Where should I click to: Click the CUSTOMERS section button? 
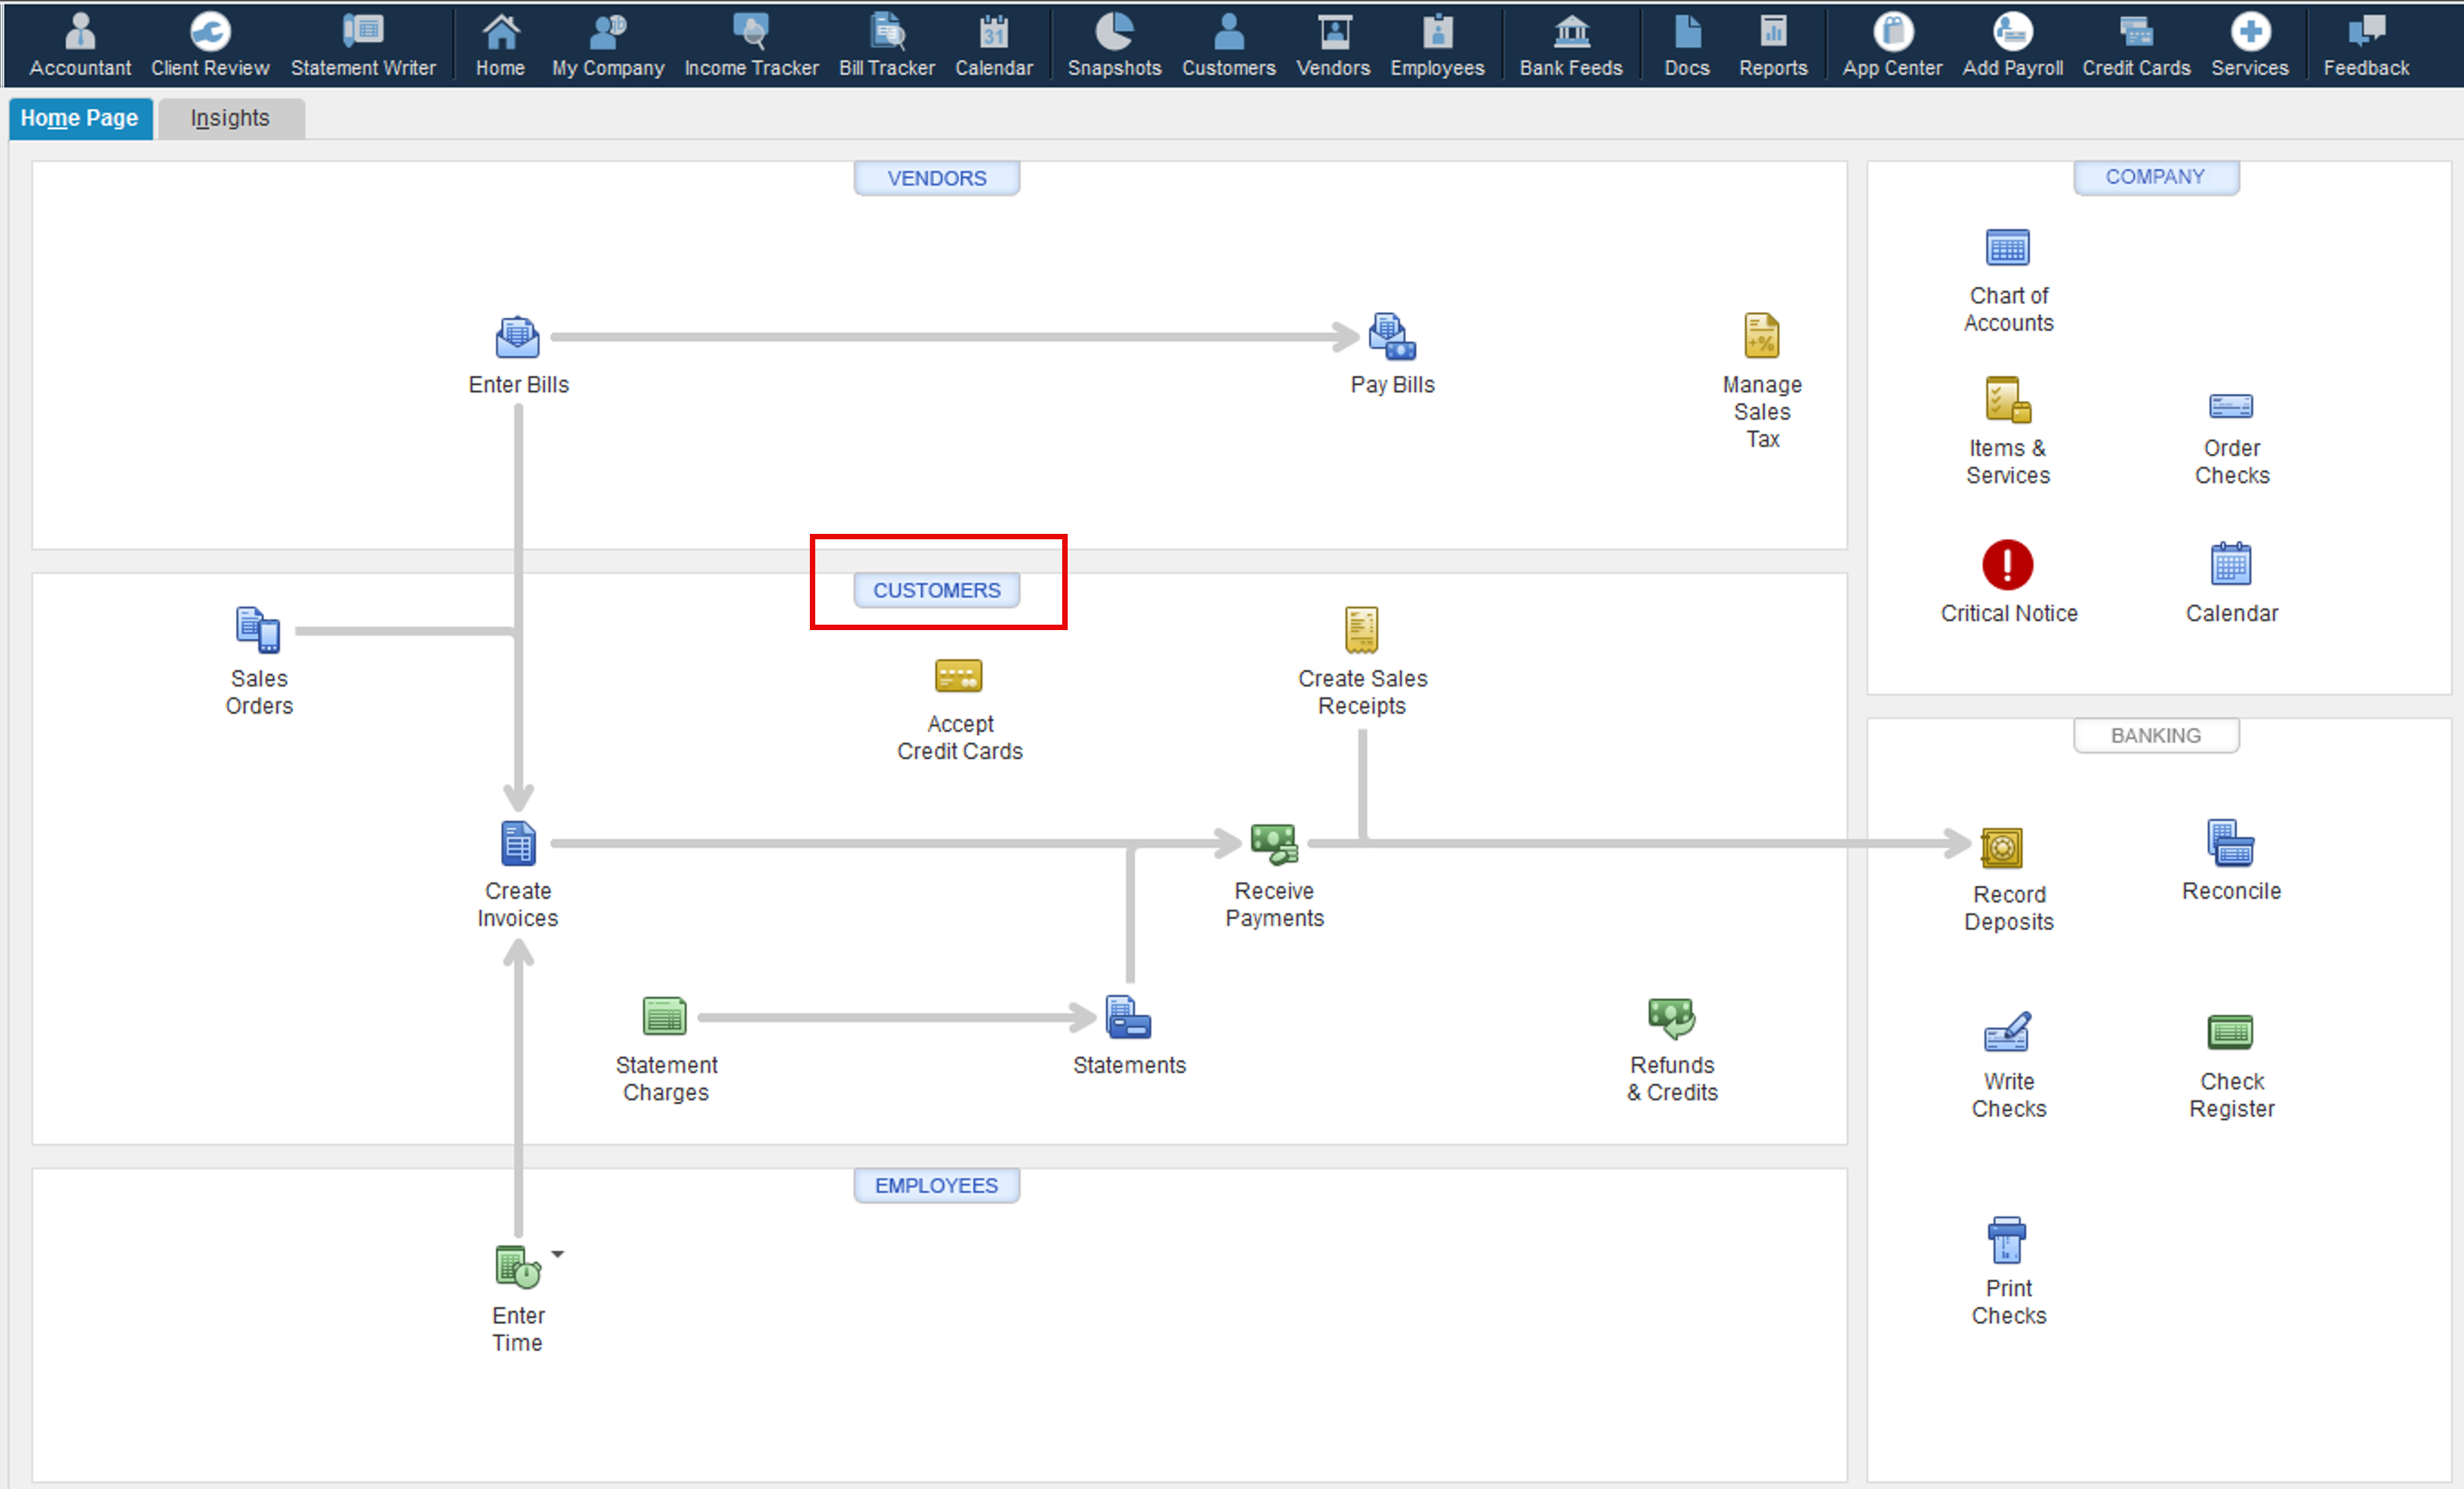click(936, 590)
